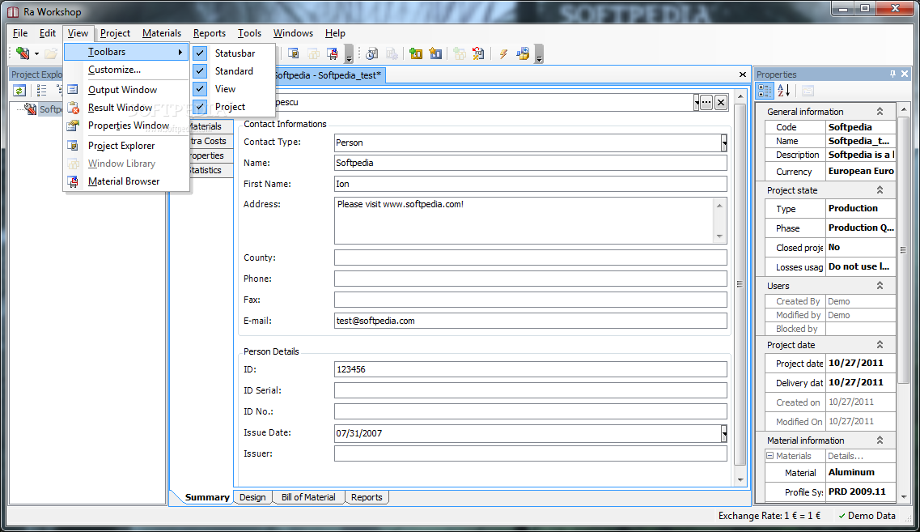Click the form's vertical scrollbar thumb

[x=740, y=283]
